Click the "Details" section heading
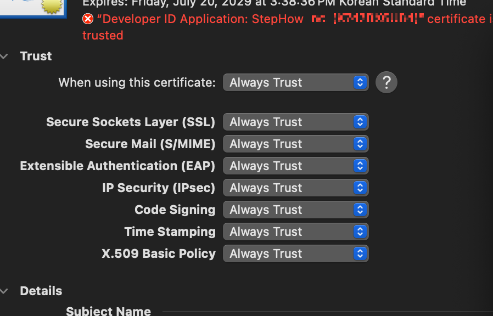The width and height of the screenshot is (493, 316). (41, 291)
